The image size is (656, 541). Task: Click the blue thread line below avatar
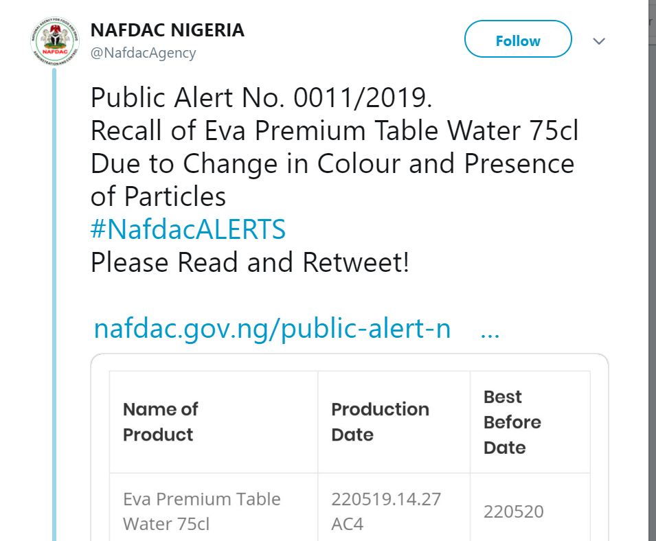click(54, 304)
